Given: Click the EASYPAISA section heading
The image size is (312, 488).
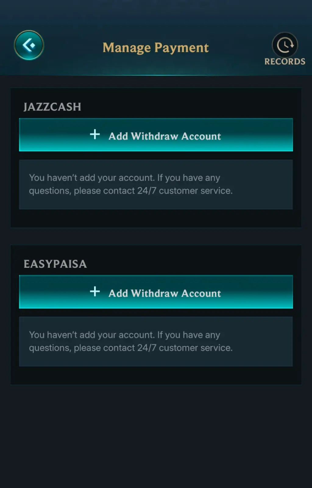Looking at the screenshot, I should point(55,264).
